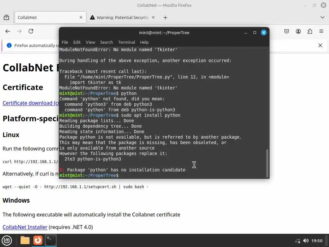Open the clock showing 19:50
This screenshot has width=329, height=247.
(x=317, y=241)
